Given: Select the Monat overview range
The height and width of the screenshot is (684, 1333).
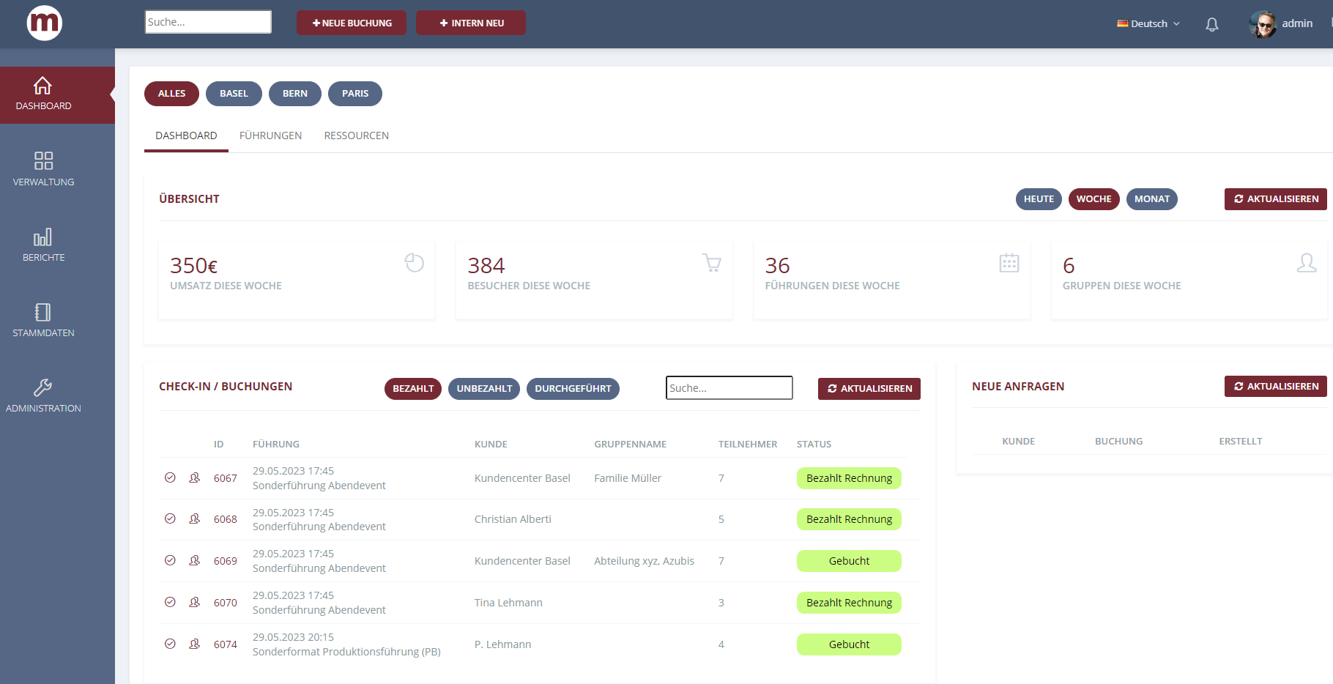Looking at the screenshot, I should (1151, 199).
